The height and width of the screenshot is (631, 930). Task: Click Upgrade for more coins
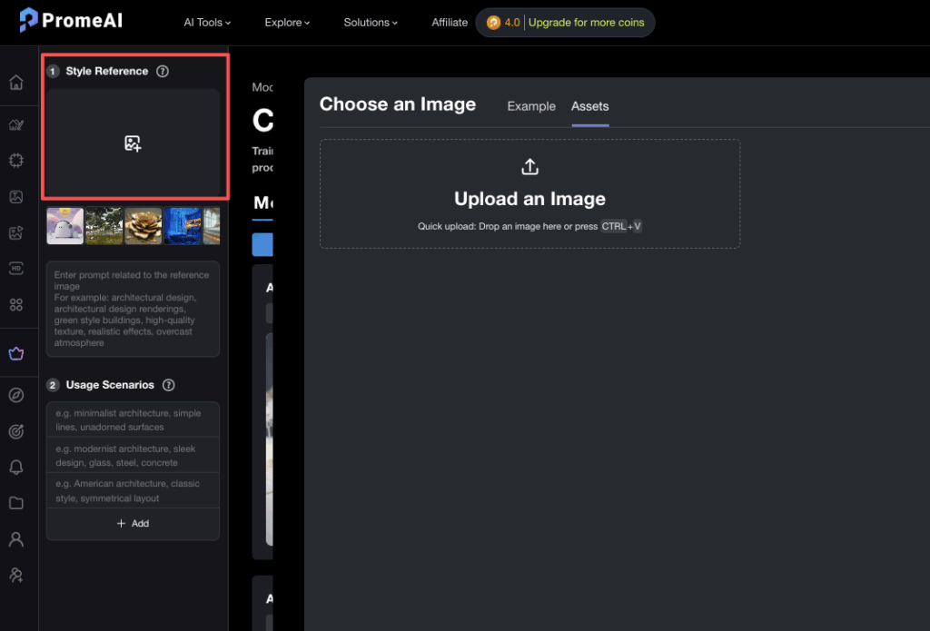(x=586, y=23)
